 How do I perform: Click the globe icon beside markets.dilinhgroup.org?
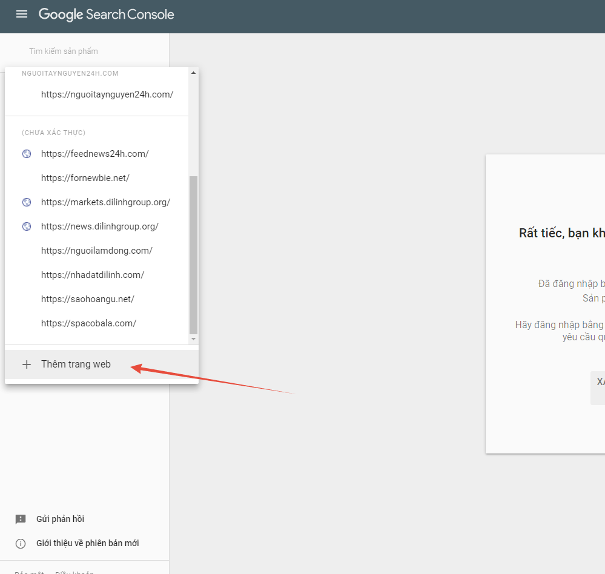pyautogui.click(x=27, y=202)
